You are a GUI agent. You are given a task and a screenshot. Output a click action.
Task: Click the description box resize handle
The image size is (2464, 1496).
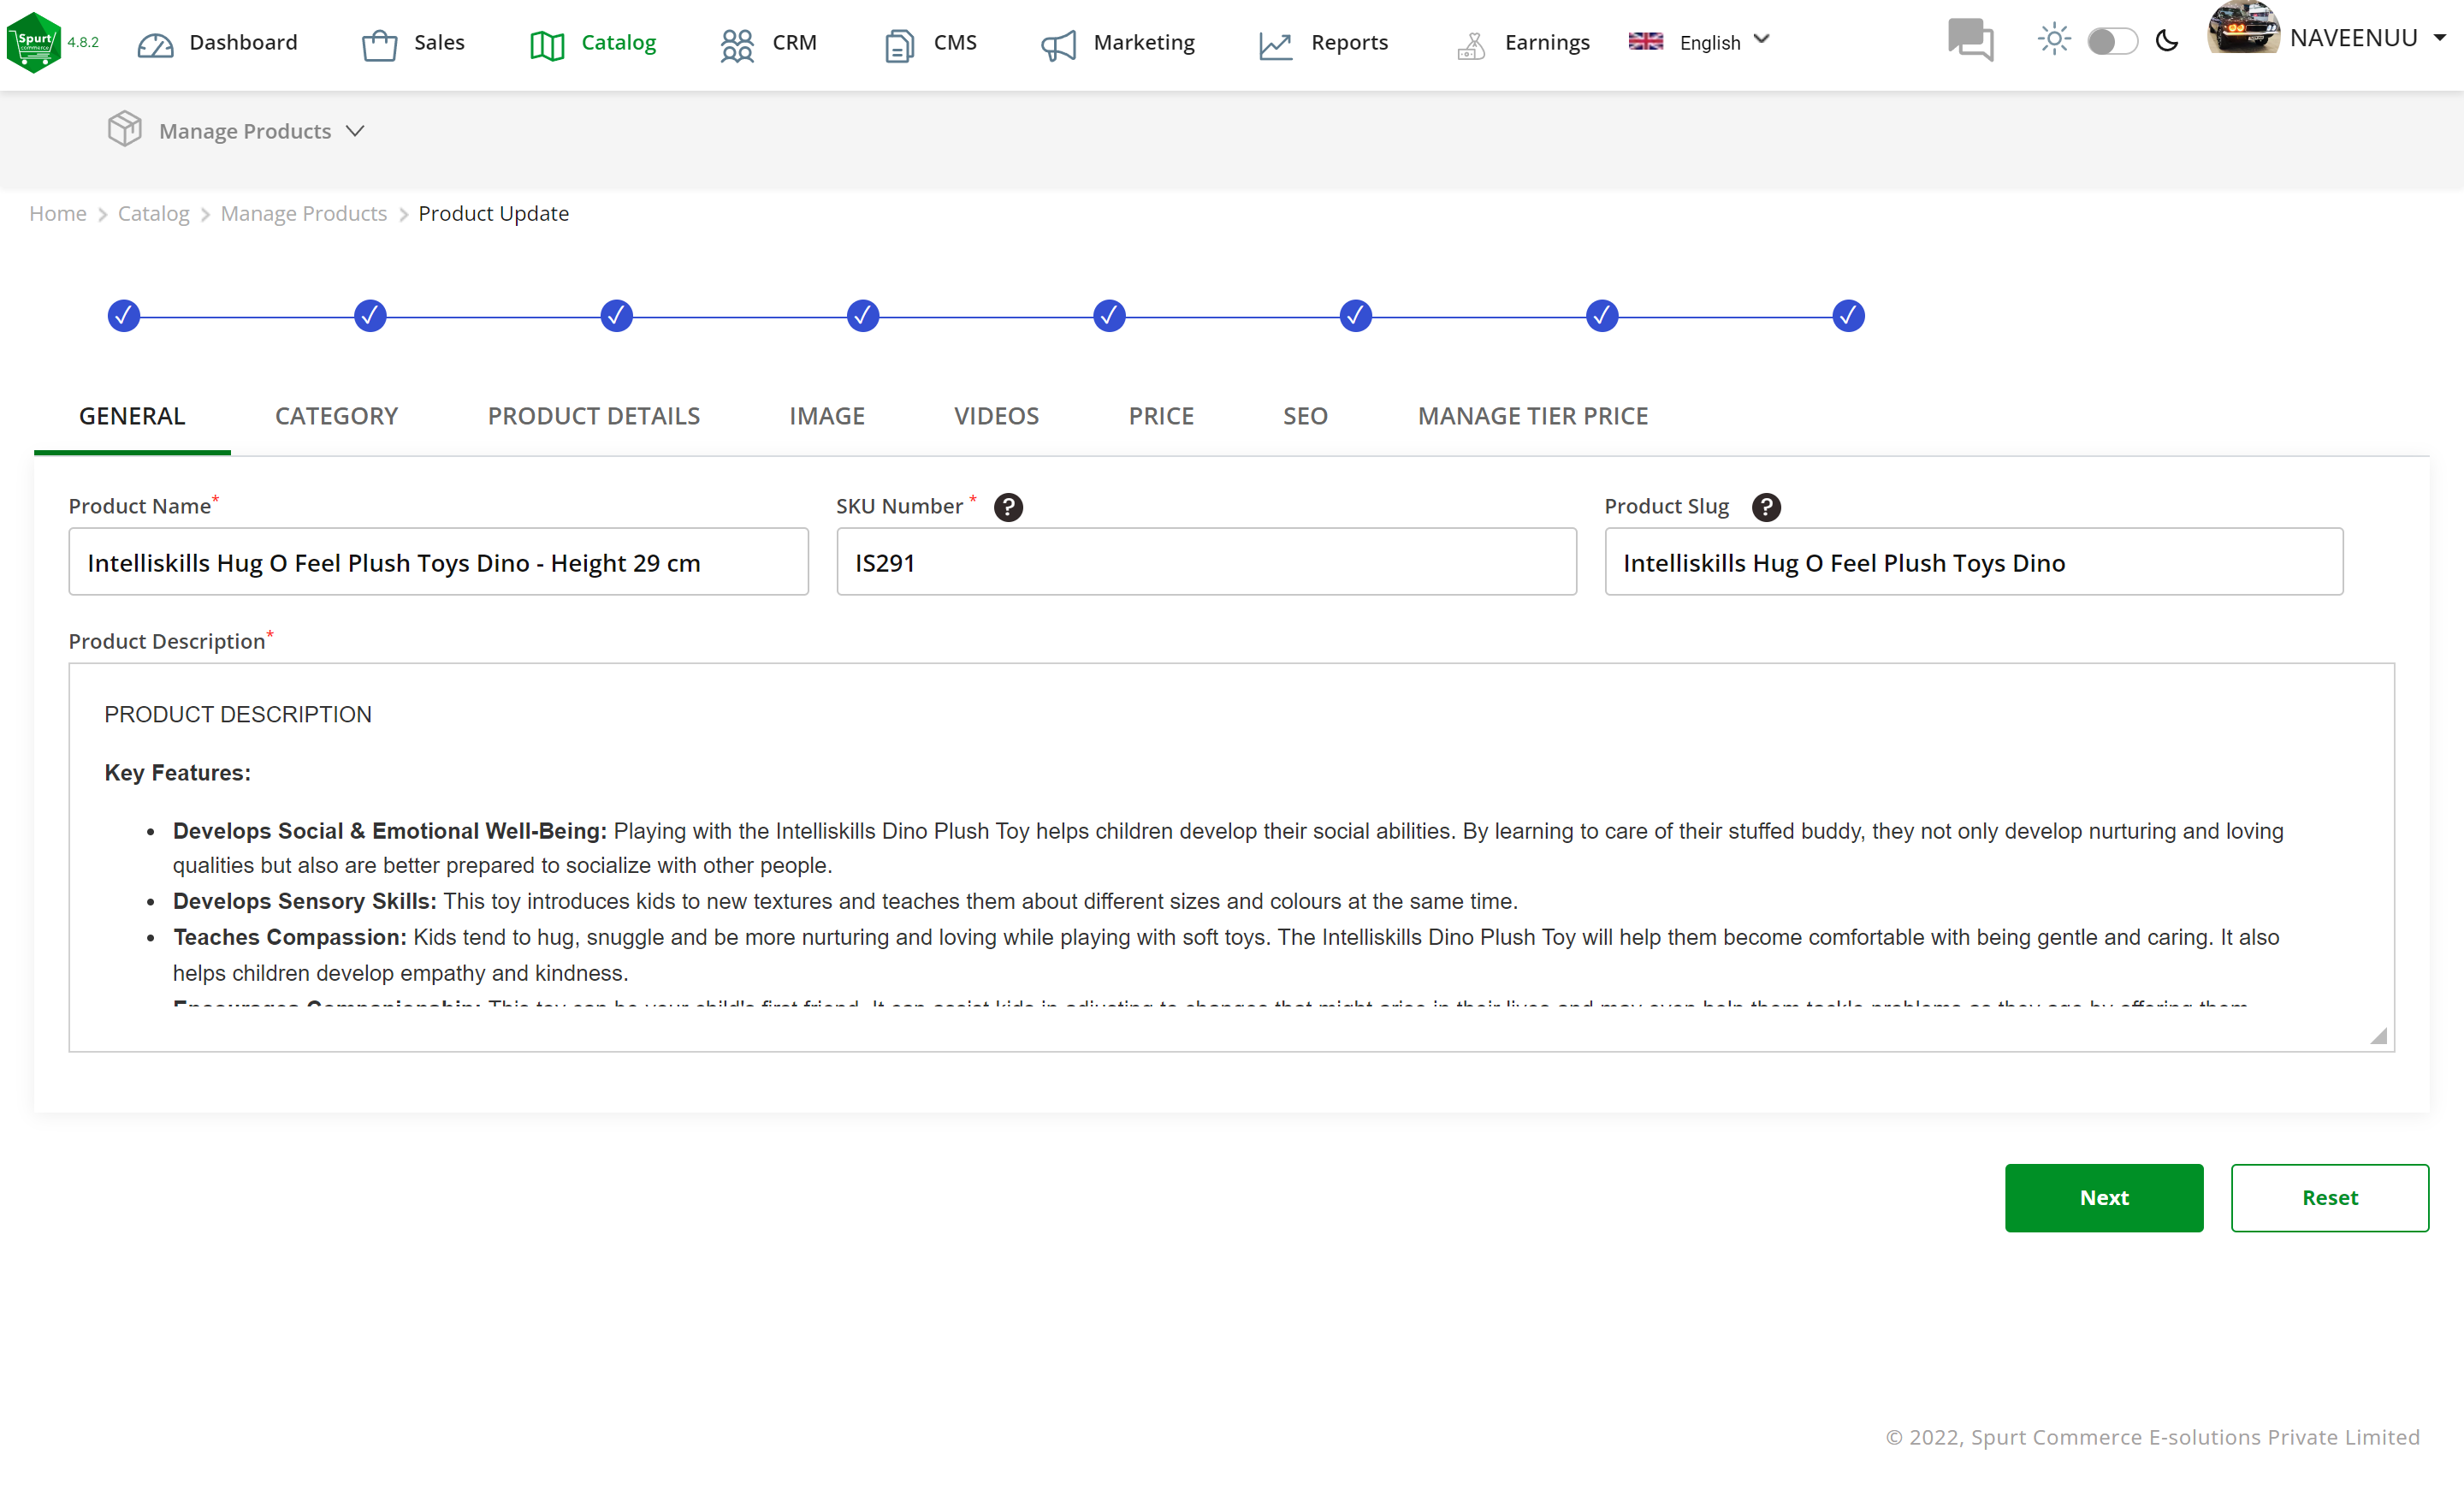pos(2379,1036)
